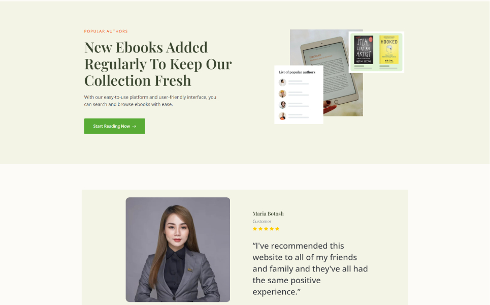490x305 pixels.
Task: Select the first author avatar in list
Action: click(x=282, y=82)
